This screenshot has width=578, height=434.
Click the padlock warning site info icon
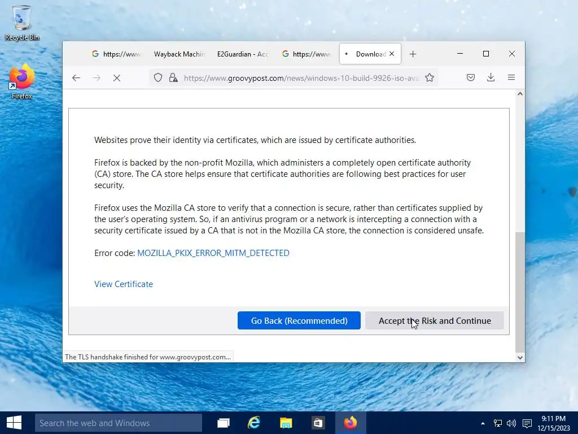(x=173, y=78)
